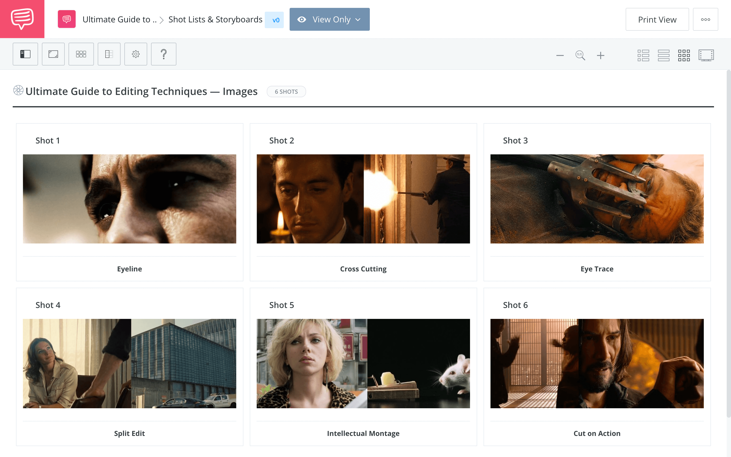Zoom out with the minus icon
The width and height of the screenshot is (731, 457).
point(560,55)
